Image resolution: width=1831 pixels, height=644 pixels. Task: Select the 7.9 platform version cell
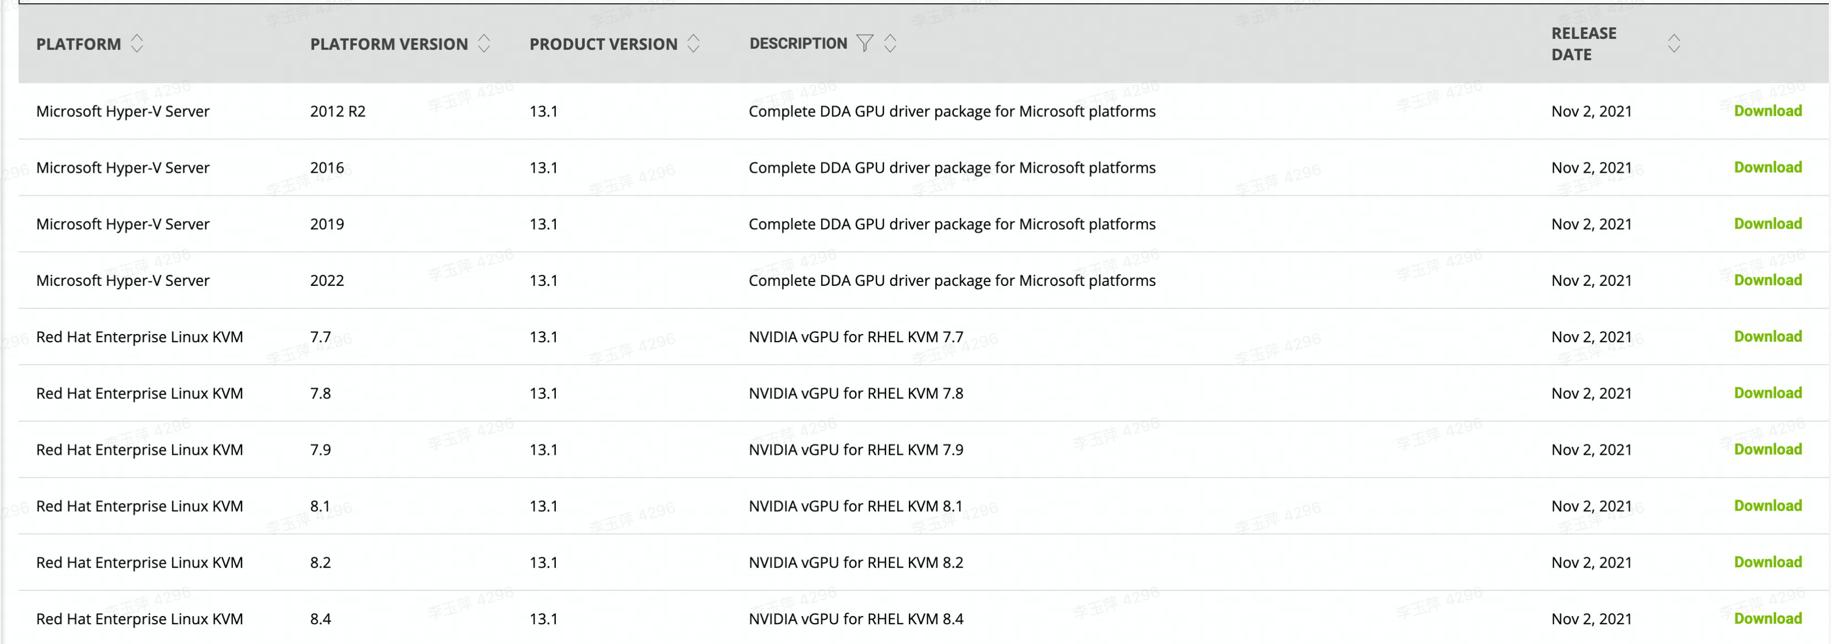pyautogui.click(x=321, y=450)
